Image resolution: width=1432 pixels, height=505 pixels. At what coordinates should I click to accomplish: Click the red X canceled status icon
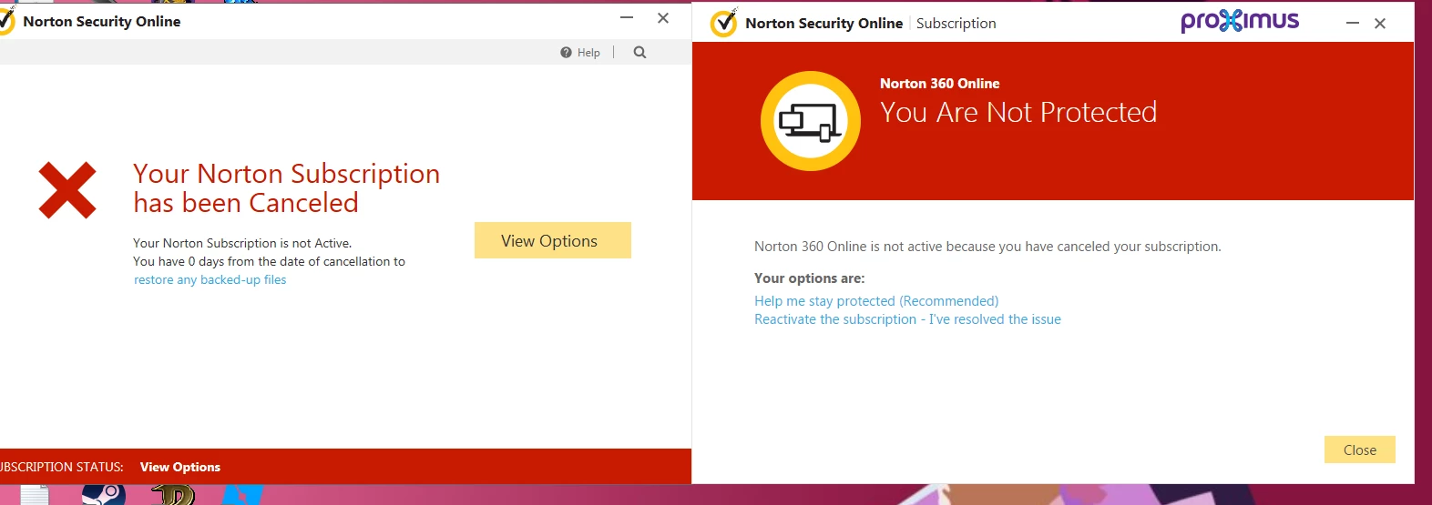click(x=67, y=190)
